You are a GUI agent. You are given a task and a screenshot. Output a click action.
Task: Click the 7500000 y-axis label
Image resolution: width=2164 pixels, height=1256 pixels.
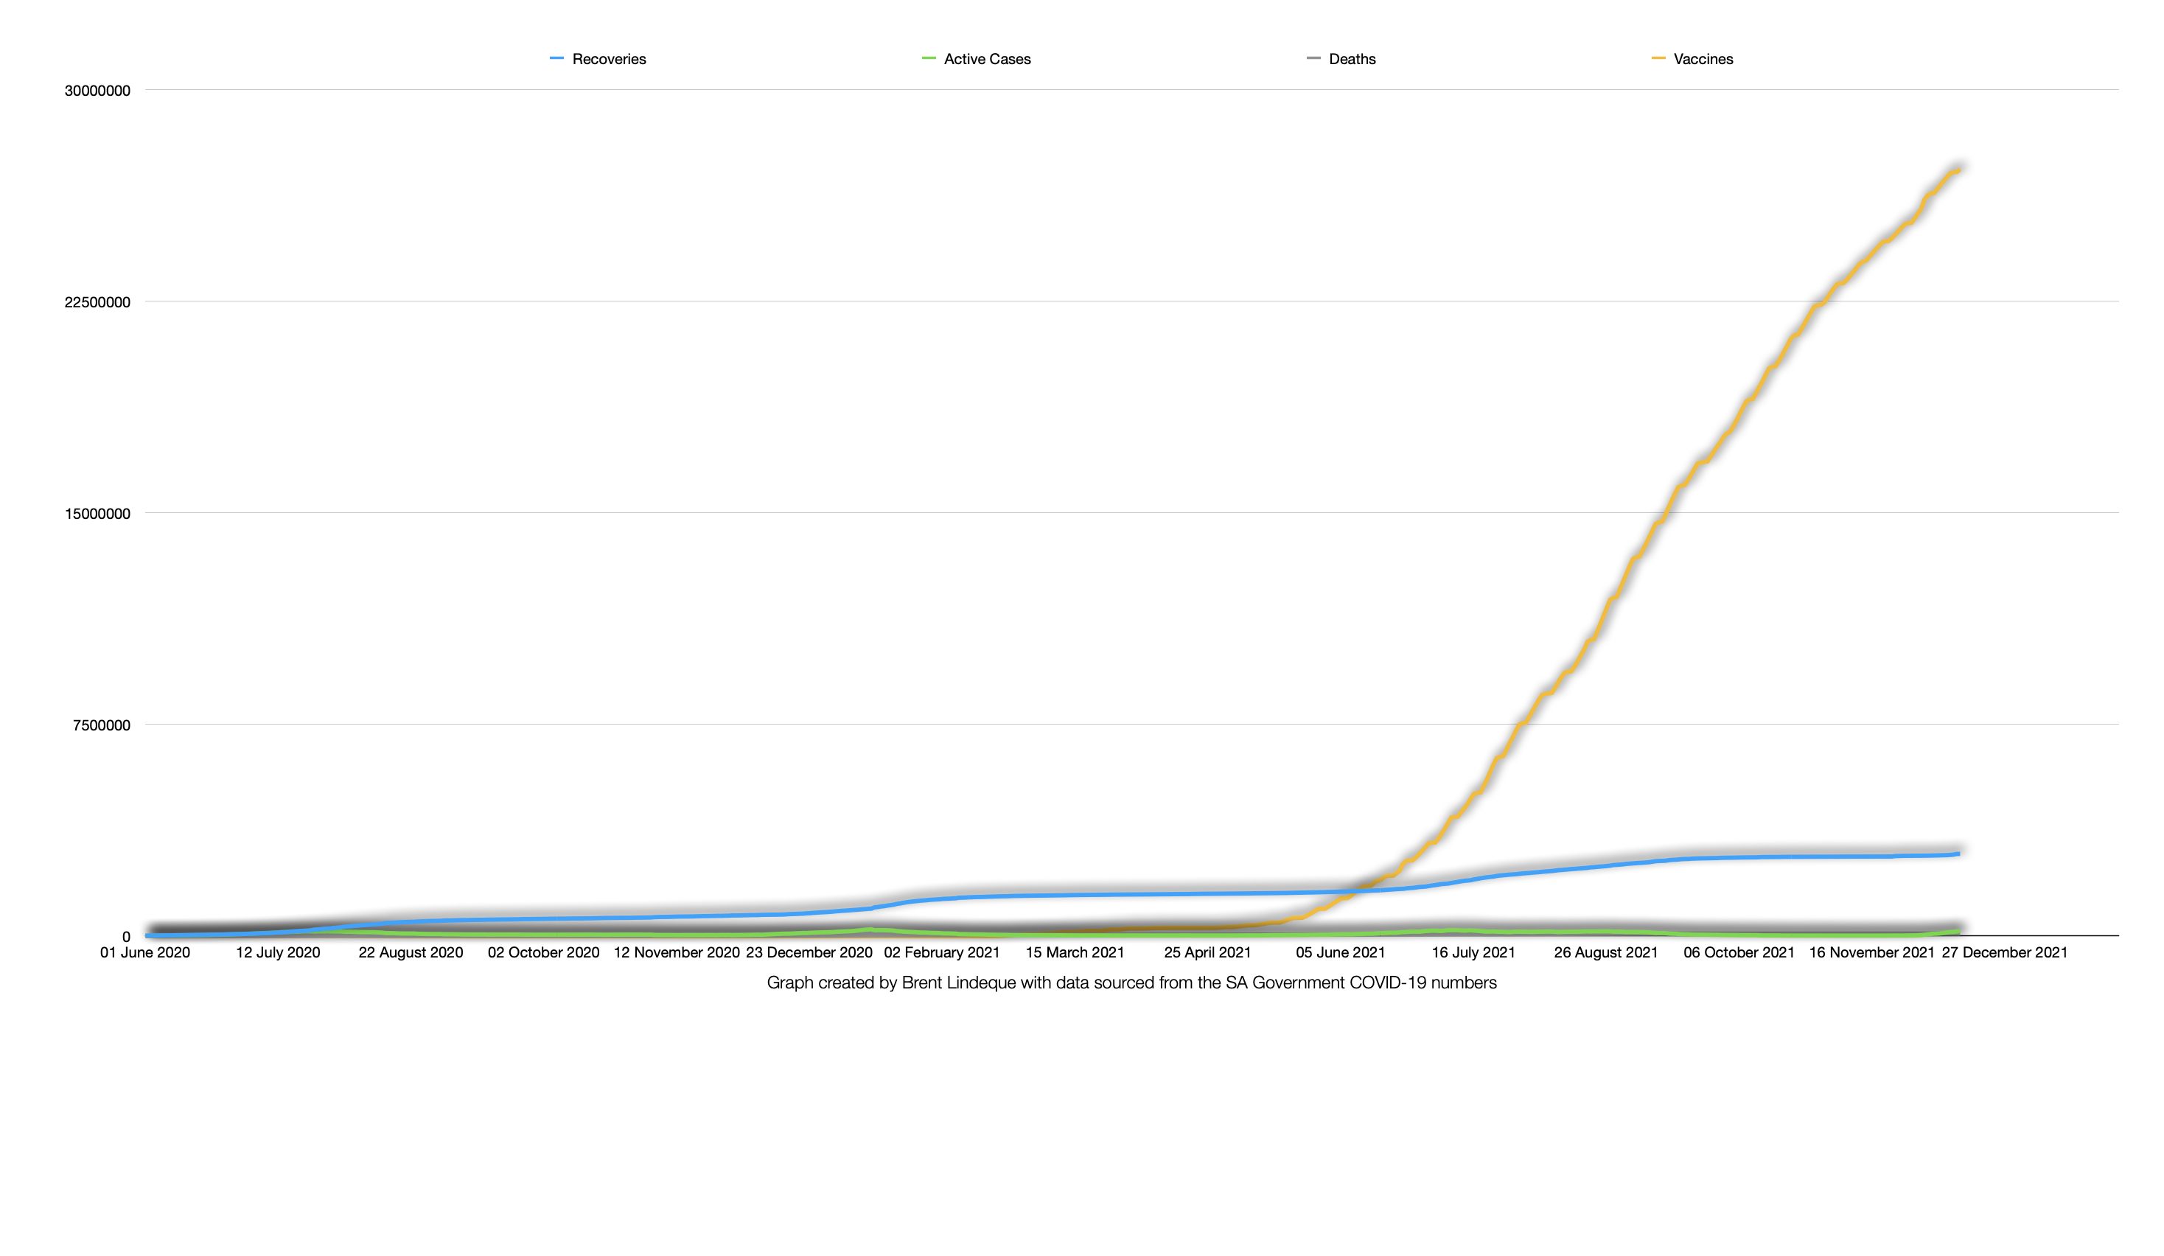(x=101, y=725)
